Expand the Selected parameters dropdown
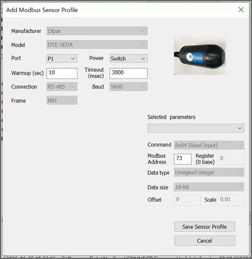The width and height of the screenshot is (252, 259). point(196,128)
